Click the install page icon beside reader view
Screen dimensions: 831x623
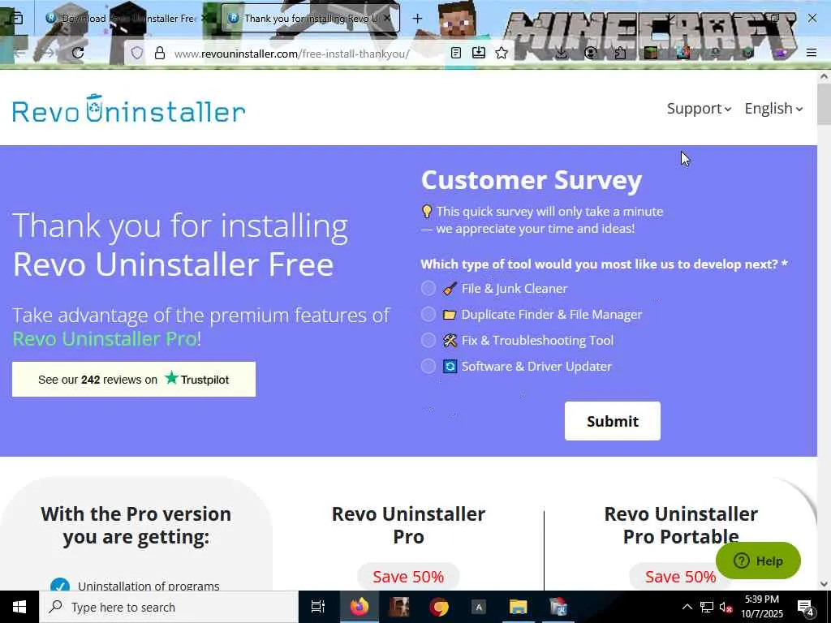[479, 53]
